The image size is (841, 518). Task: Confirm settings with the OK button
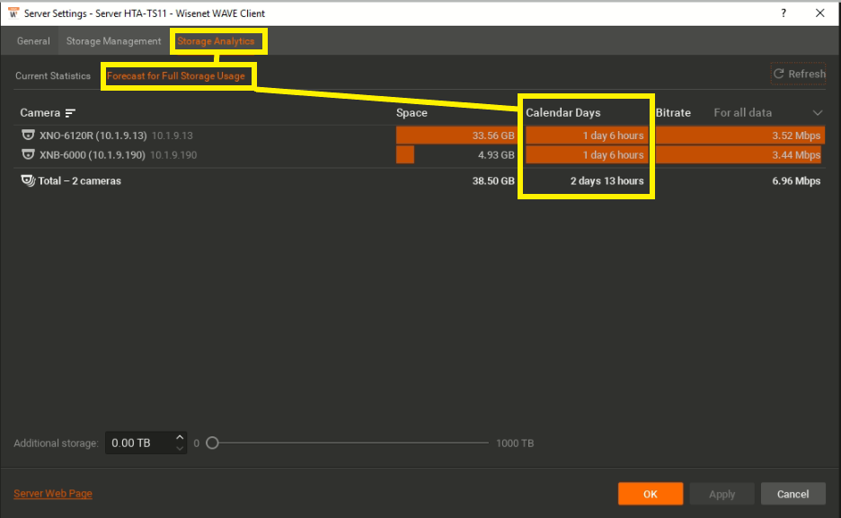pos(651,494)
